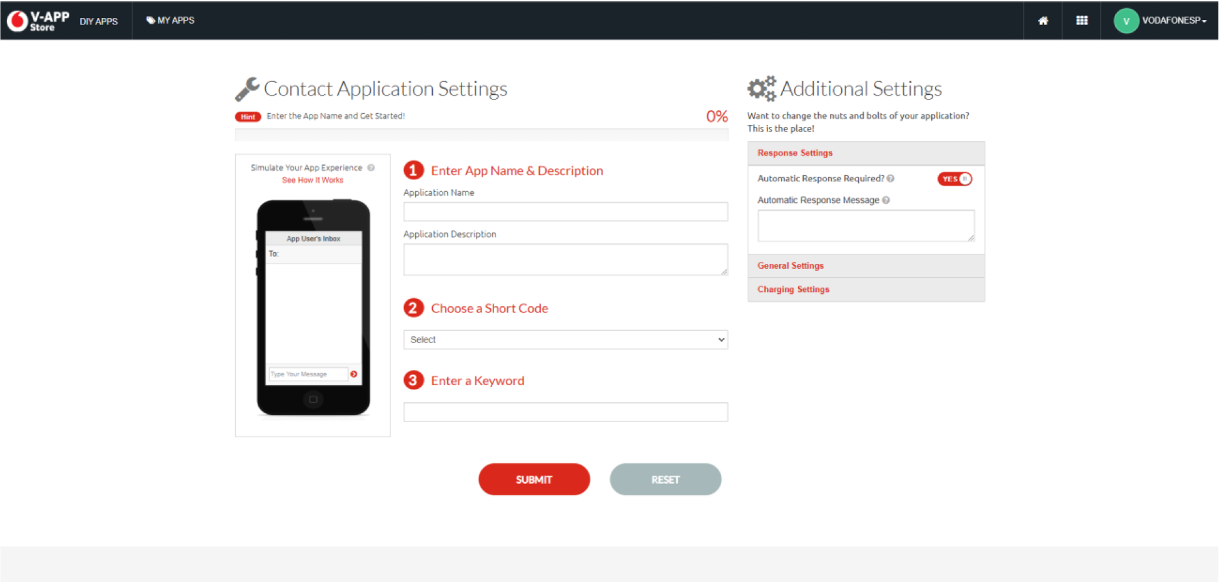Click the help icon next to Automatic Response Required

pos(891,178)
